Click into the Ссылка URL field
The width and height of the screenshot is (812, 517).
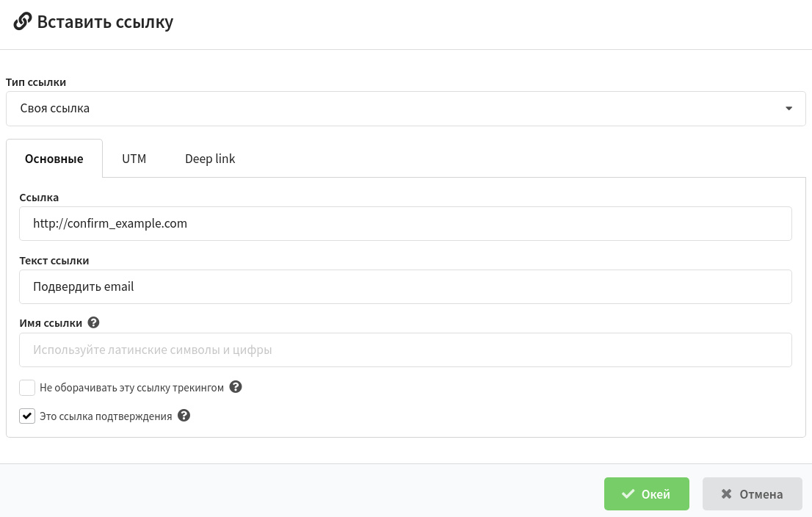[x=405, y=223]
